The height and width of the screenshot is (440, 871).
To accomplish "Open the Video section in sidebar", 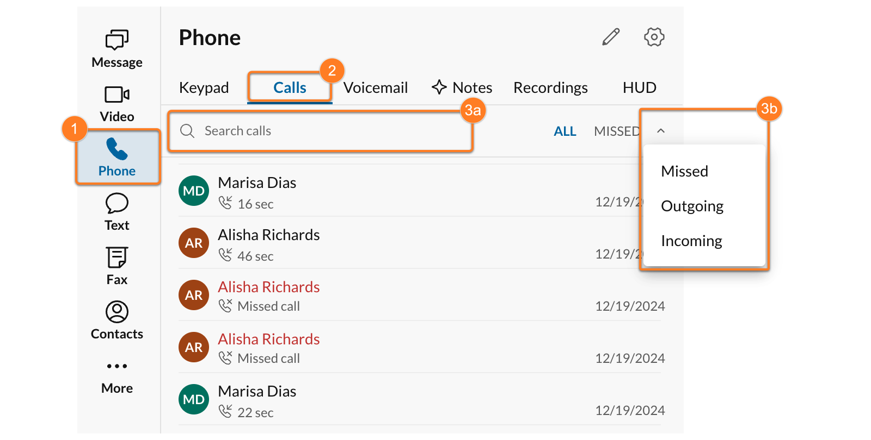I will tap(117, 104).
